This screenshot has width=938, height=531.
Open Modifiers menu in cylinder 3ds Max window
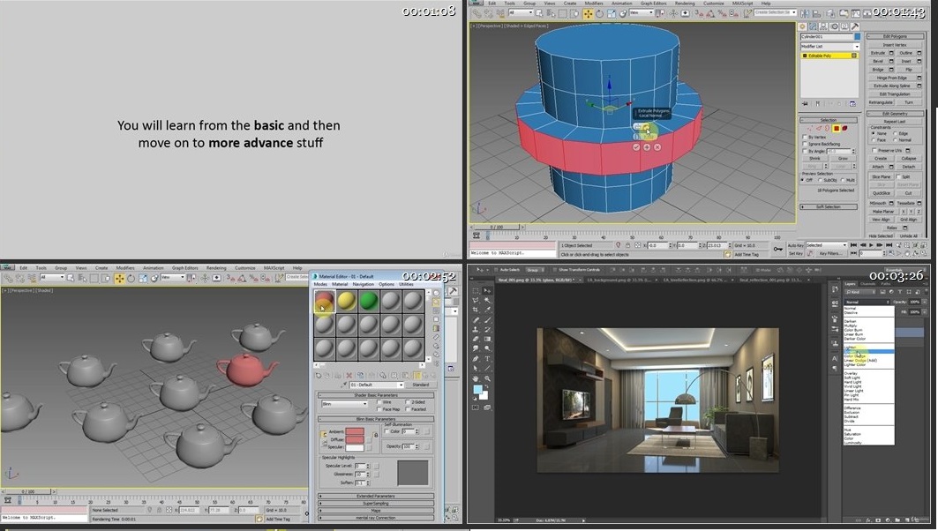tap(594, 4)
